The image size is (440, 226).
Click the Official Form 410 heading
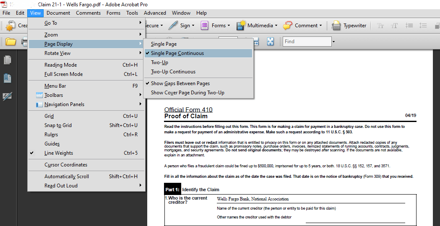point(188,109)
